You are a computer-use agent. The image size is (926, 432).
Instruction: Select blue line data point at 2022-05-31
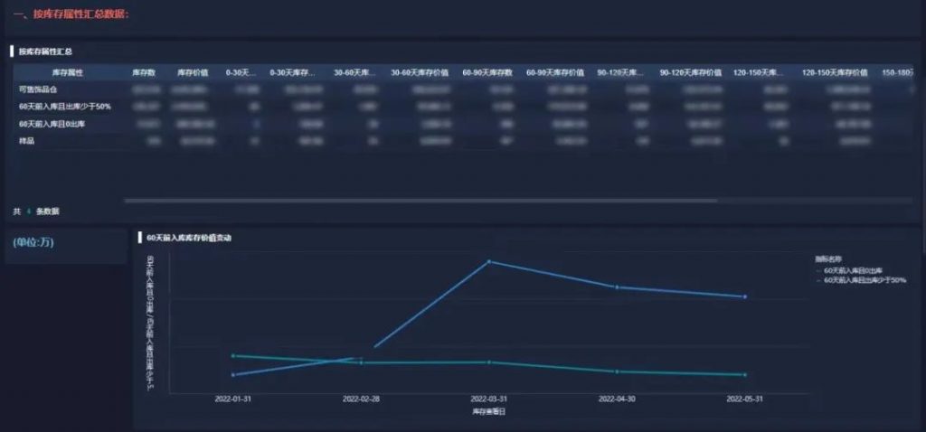pos(744,296)
